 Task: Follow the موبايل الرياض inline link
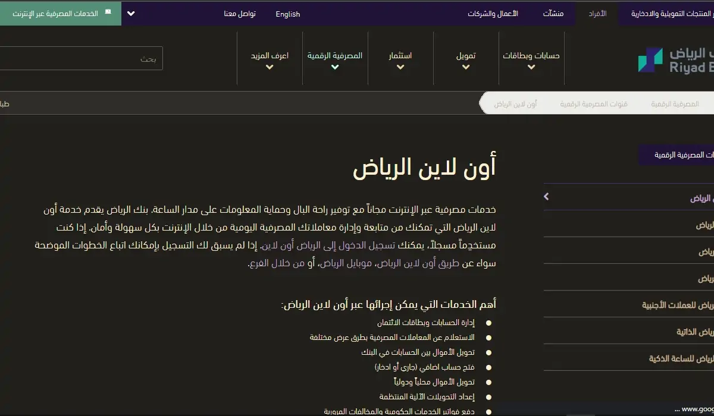tap(346, 263)
